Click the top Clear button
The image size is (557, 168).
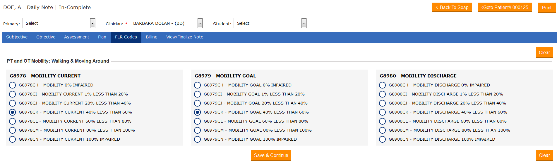click(x=544, y=53)
